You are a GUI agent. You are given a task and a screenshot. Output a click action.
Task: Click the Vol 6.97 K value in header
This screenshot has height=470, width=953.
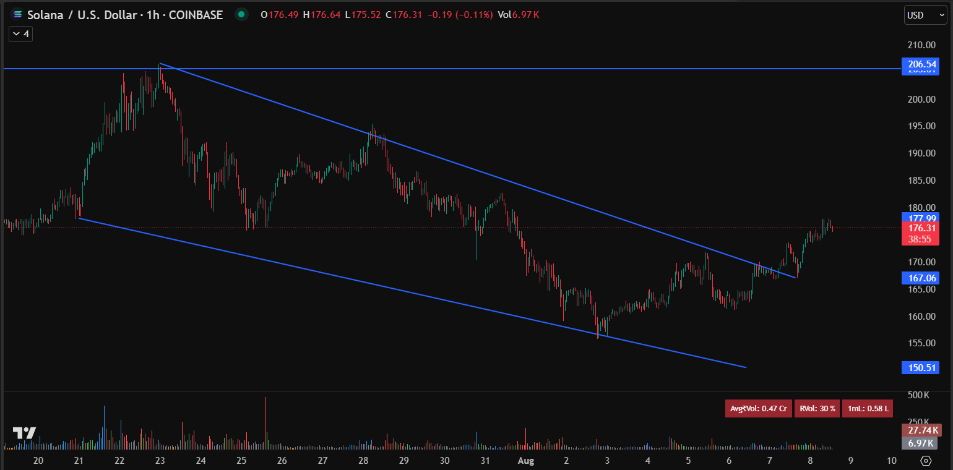coord(519,15)
